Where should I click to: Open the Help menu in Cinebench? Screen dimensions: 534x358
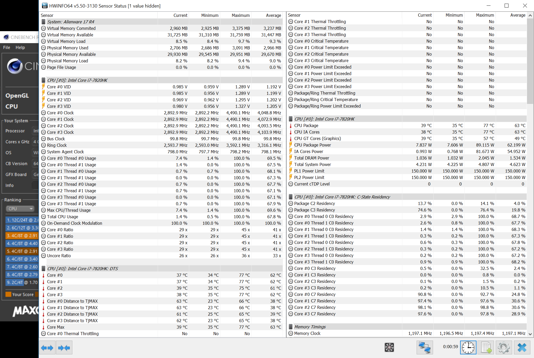pyautogui.click(x=20, y=48)
